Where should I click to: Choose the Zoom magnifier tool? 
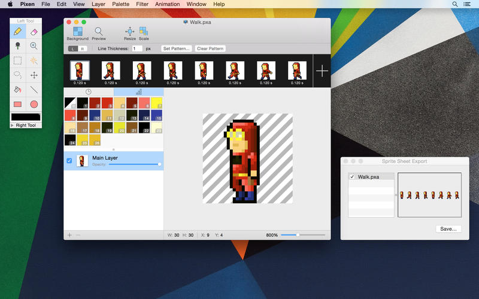coord(34,46)
